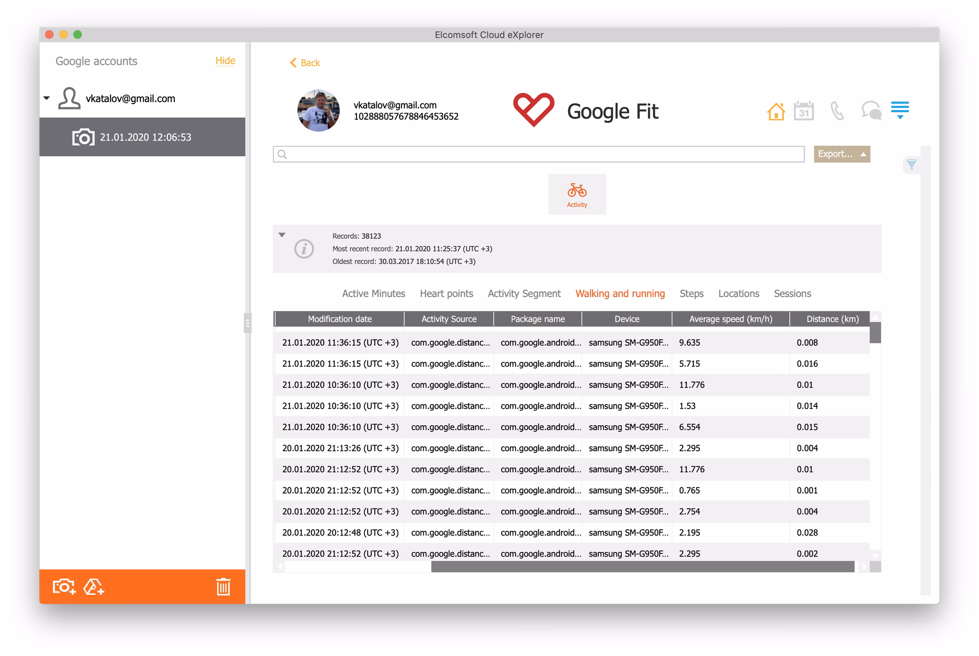Select the Phone calls icon
This screenshot has height=656, width=979.
tap(837, 111)
